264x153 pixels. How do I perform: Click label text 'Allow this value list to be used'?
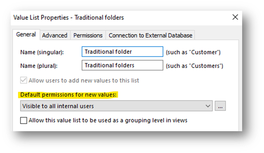pos(108,120)
